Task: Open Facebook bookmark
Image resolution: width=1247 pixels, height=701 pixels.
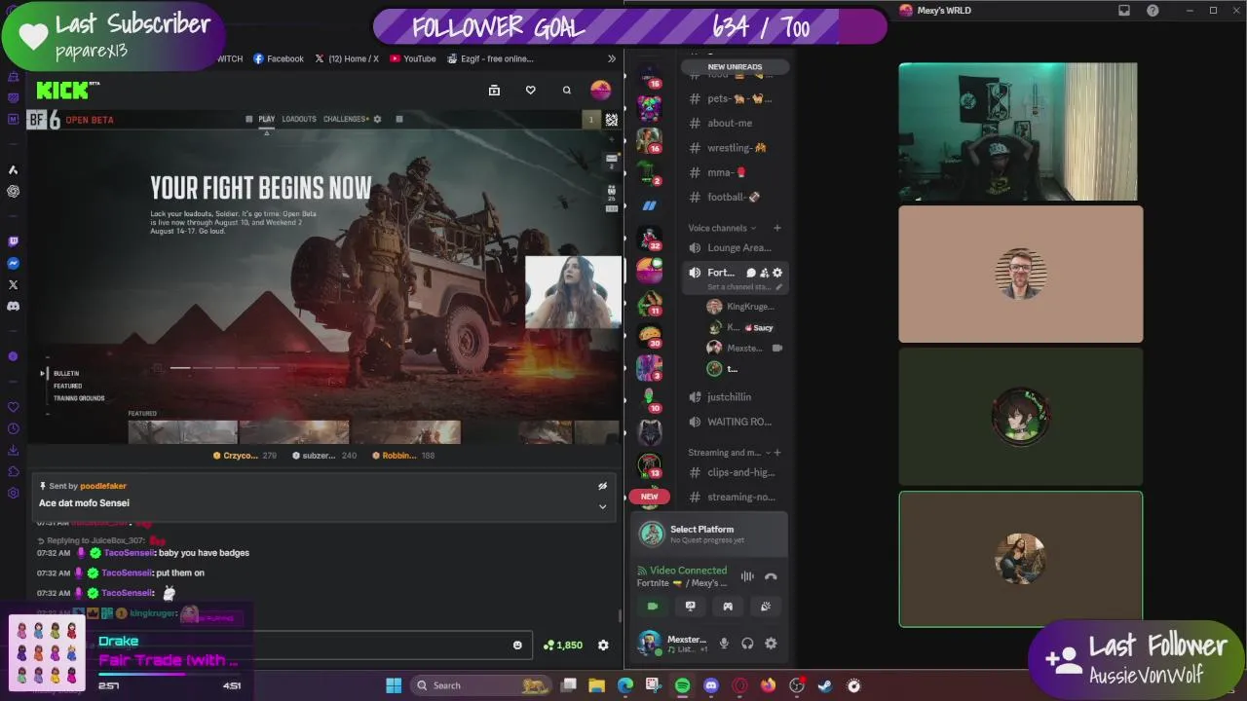Action: (279, 58)
